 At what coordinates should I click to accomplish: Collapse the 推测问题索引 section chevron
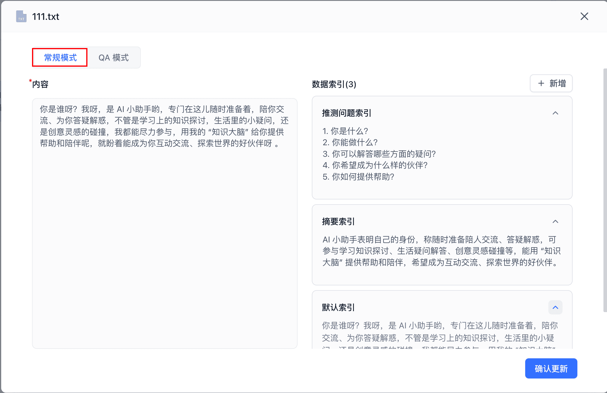555,113
